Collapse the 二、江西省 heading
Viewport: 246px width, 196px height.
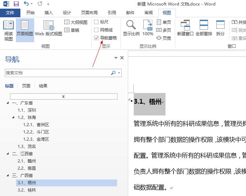pos(8,153)
